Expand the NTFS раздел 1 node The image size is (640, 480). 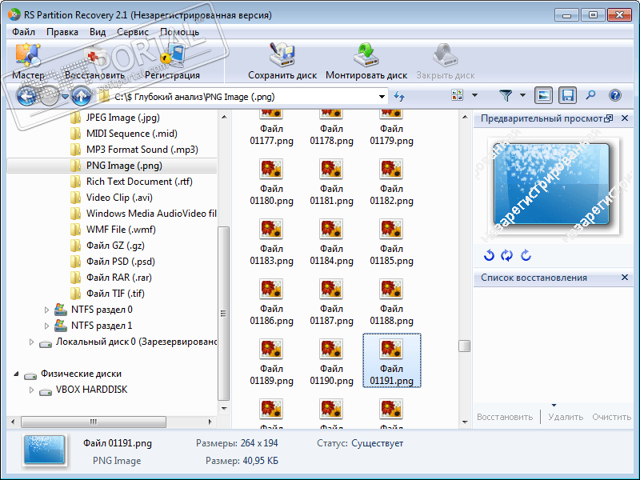click(46, 326)
